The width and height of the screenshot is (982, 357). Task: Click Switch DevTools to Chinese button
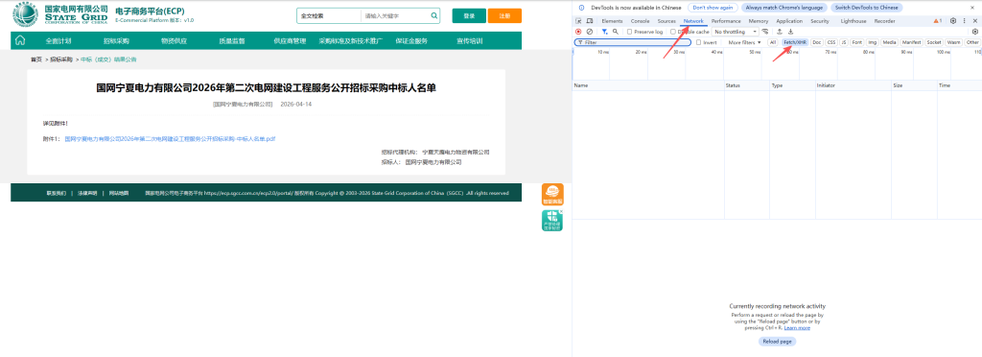(867, 8)
